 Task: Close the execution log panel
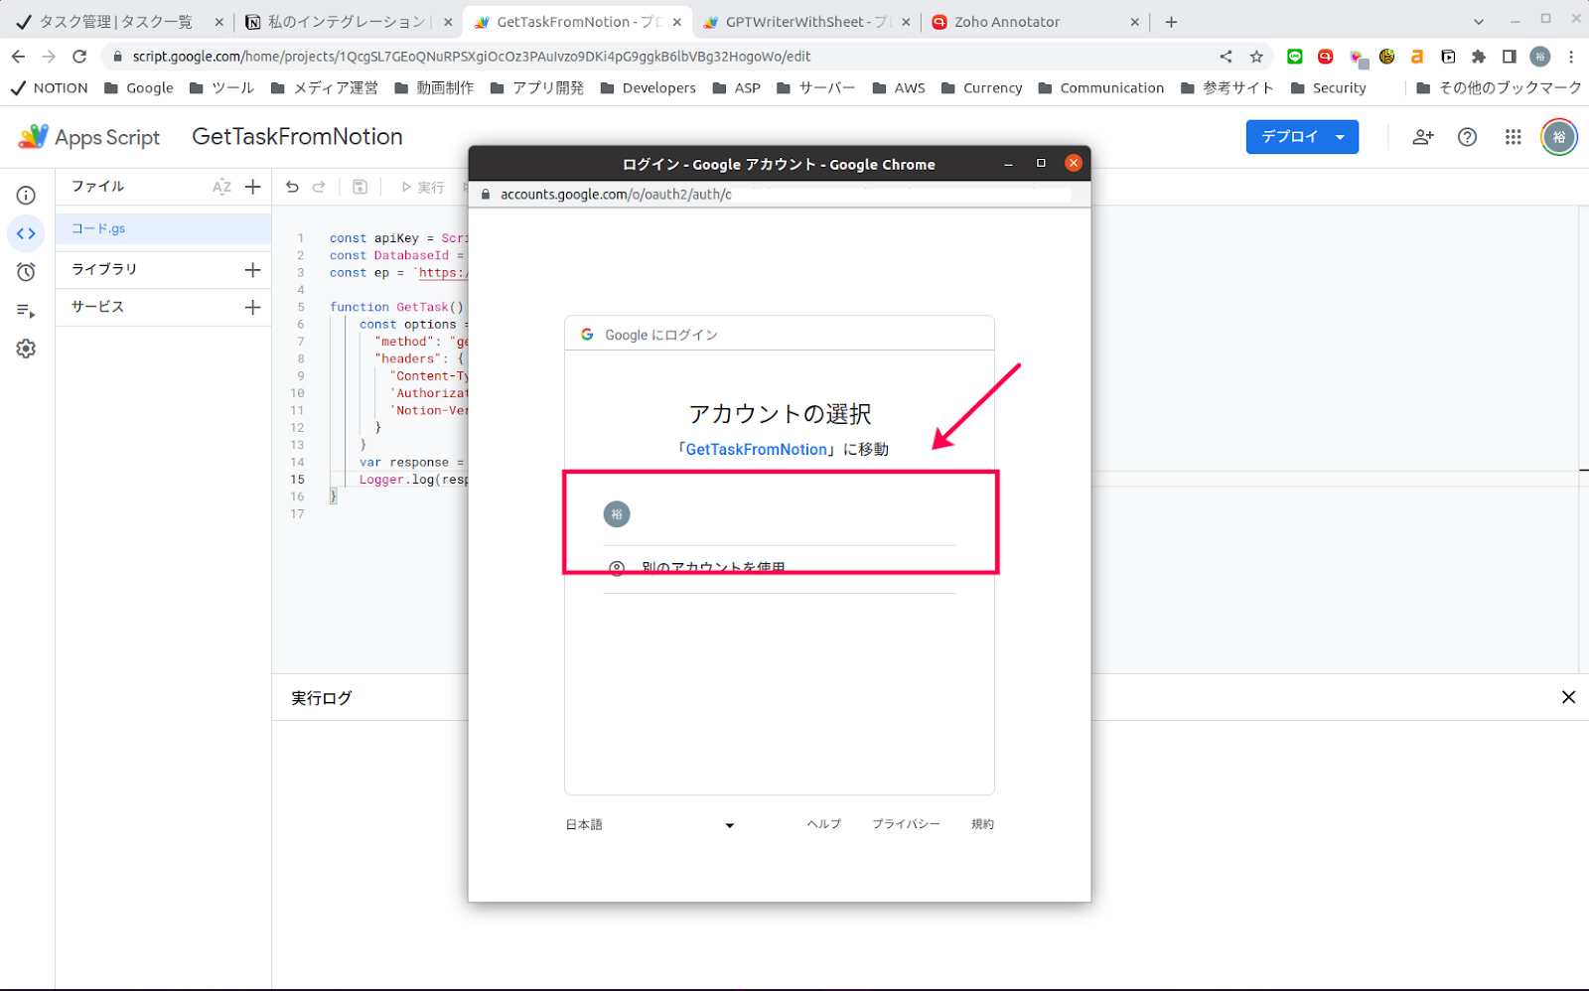click(x=1568, y=697)
